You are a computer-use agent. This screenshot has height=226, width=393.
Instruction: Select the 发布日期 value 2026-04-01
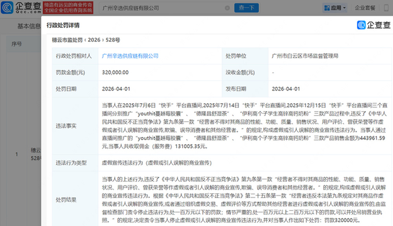coord(286,89)
